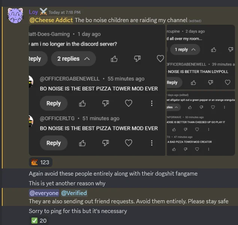Image resolution: width=238 pixels, height=225 pixels.
Task: Reply to OFFICERGABENEWELL's best mod comment
Action: pyautogui.click(x=54, y=103)
